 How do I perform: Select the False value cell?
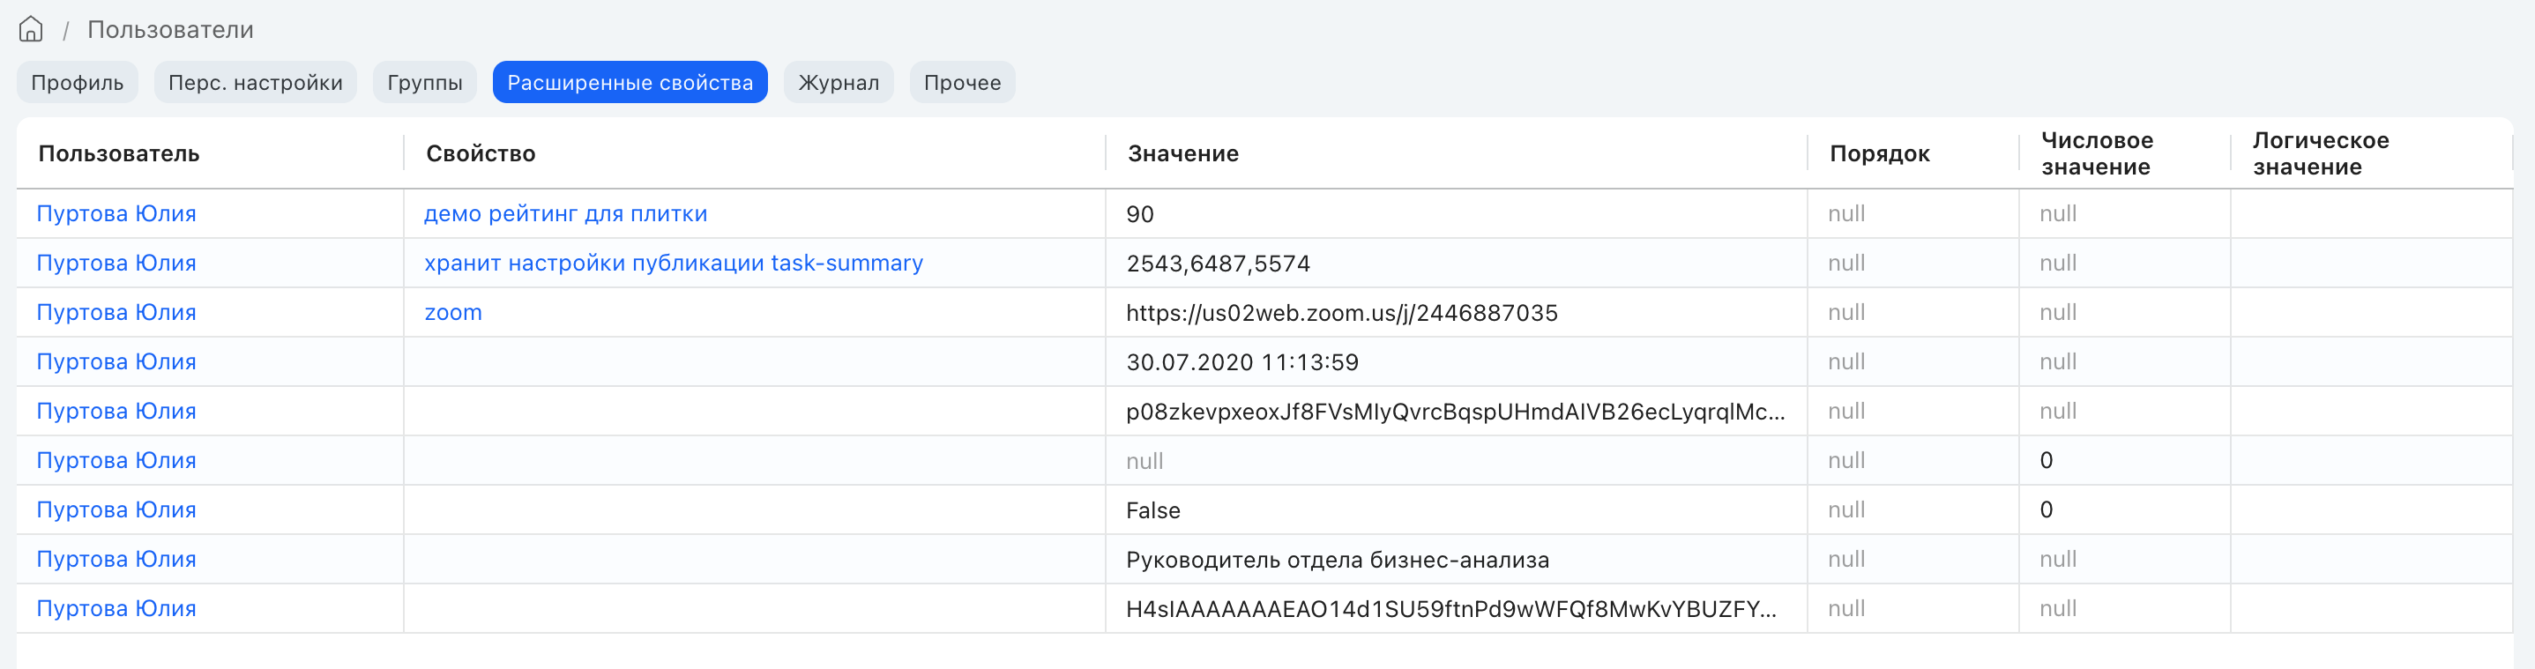point(1457,509)
